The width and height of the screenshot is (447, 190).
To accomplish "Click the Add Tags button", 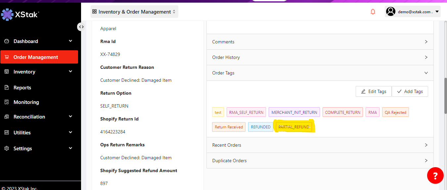I will coord(410,91).
